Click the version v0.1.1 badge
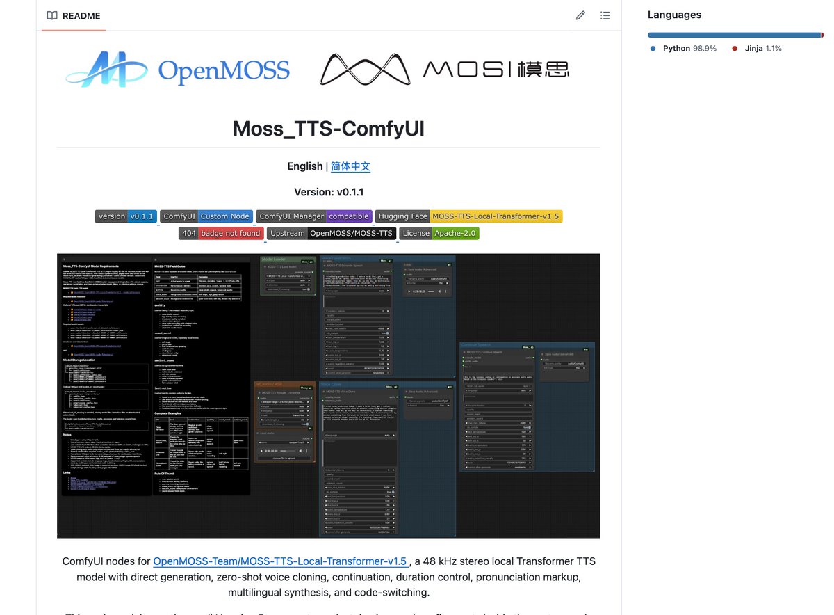 (x=125, y=216)
